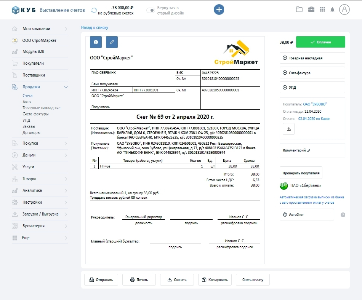Click the Мои компании home icon
The height and width of the screenshot is (300, 362).
click(15, 29)
